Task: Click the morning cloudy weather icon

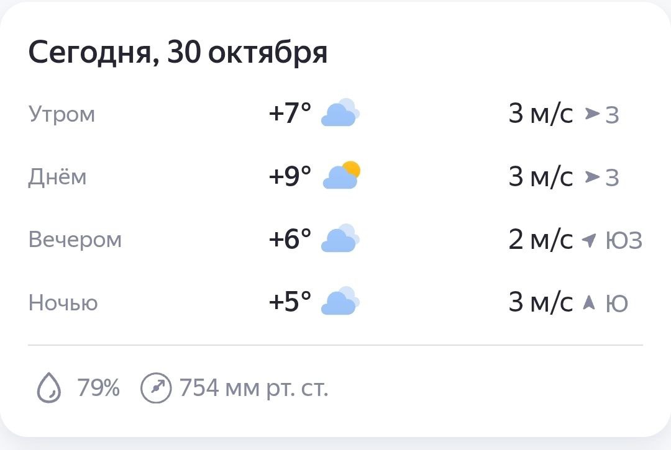Action: (340, 114)
